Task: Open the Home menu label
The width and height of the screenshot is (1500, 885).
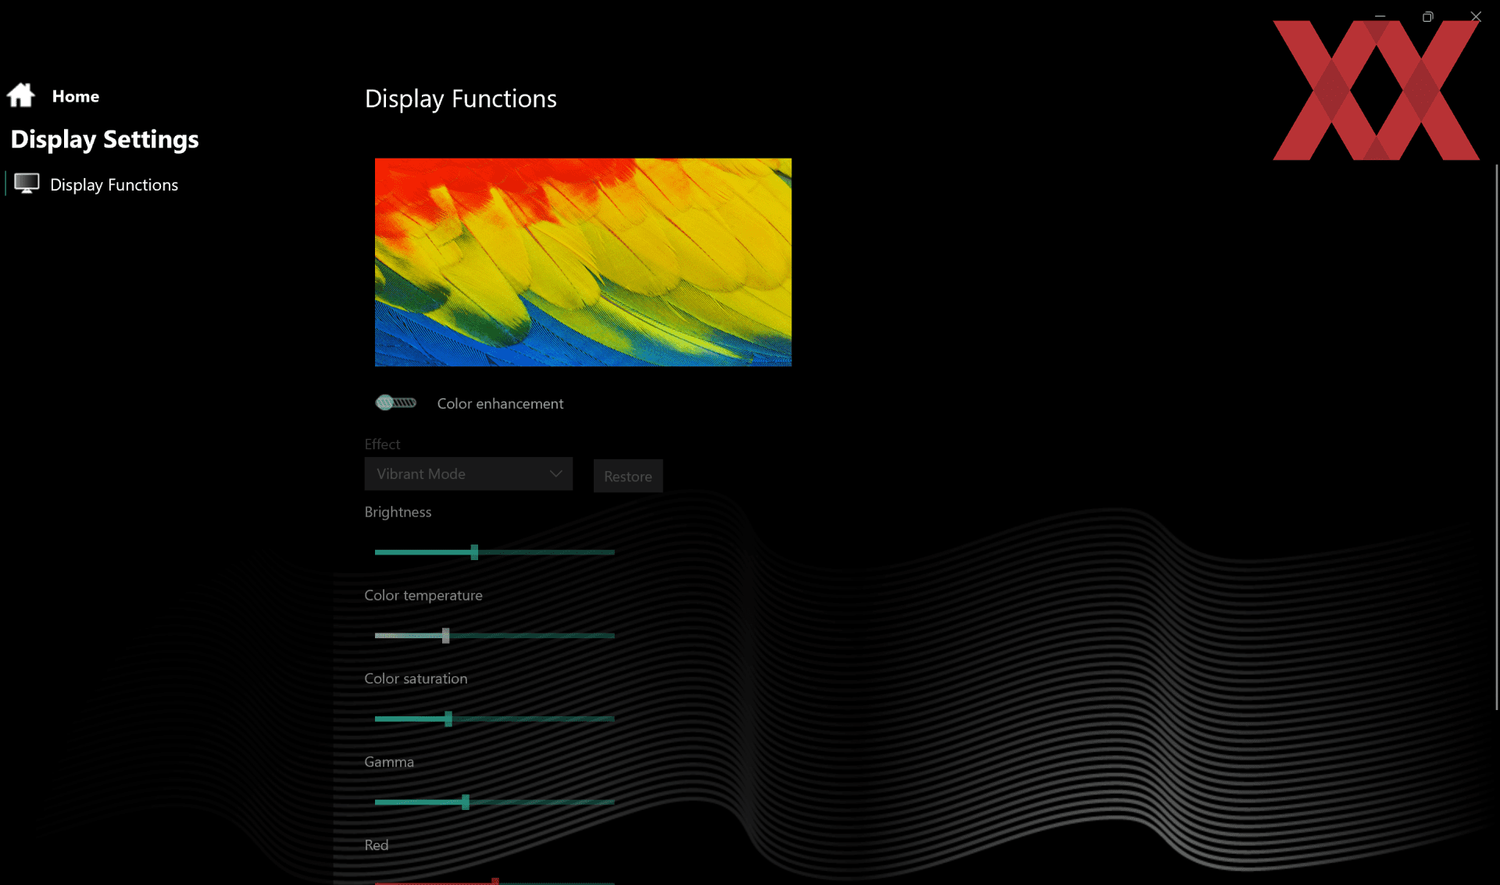Action: click(76, 96)
